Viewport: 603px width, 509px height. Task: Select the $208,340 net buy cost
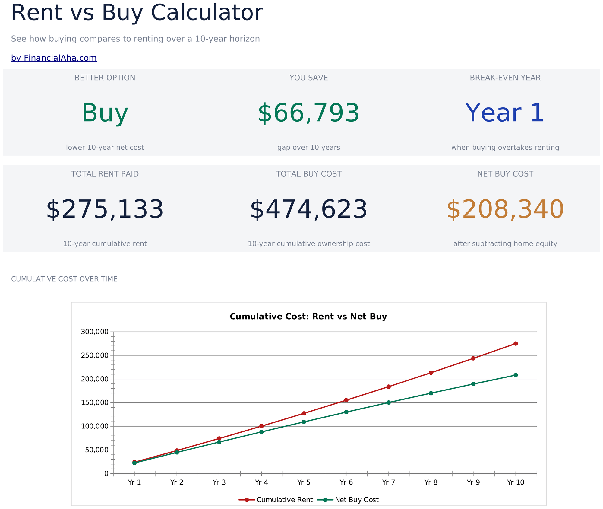pyautogui.click(x=505, y=209)
